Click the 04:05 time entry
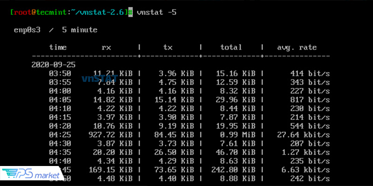373x186 pixels. point(60,100)
